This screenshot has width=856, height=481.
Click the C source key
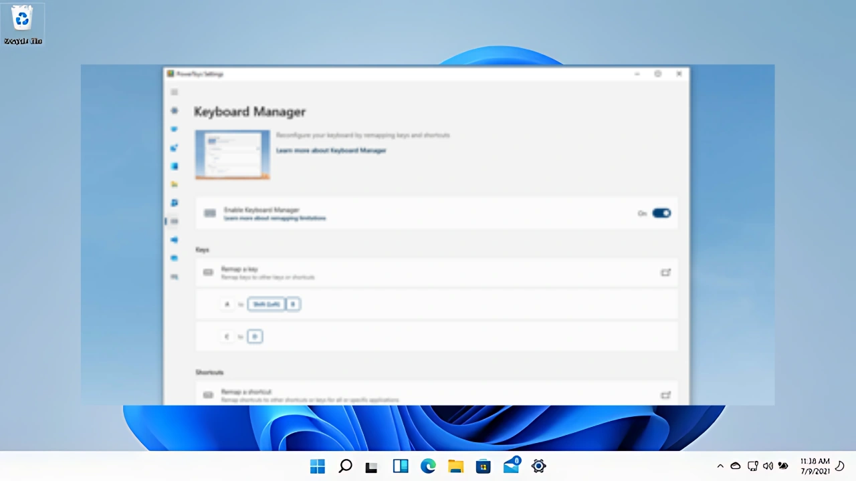click(x=227, y=336)
